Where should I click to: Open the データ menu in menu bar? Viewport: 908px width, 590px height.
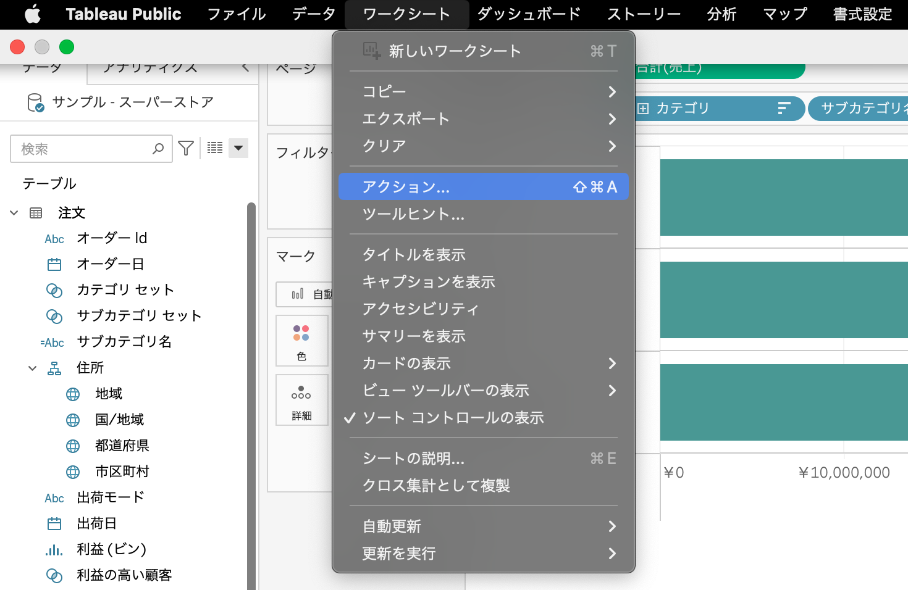pyautogui.click(x=314, y=14)
